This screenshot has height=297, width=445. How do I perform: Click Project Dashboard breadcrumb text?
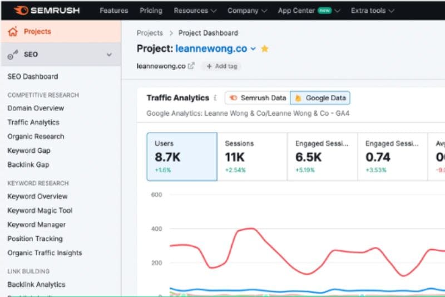click(x=208, y=33)
